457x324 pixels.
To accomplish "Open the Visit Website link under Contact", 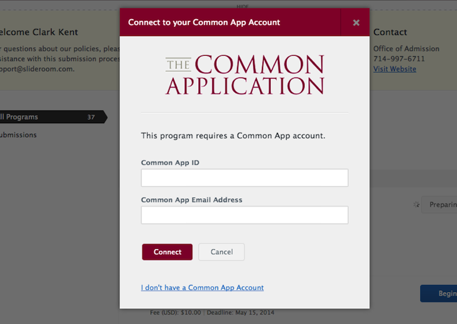I will (x=395, y=69).
